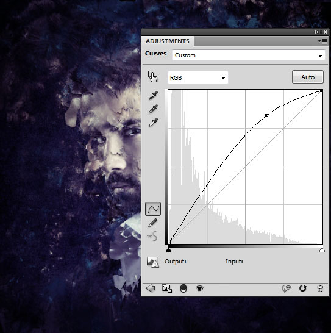
Task: Select the pencil draw curve tool
Action: (x=152, y=223)
